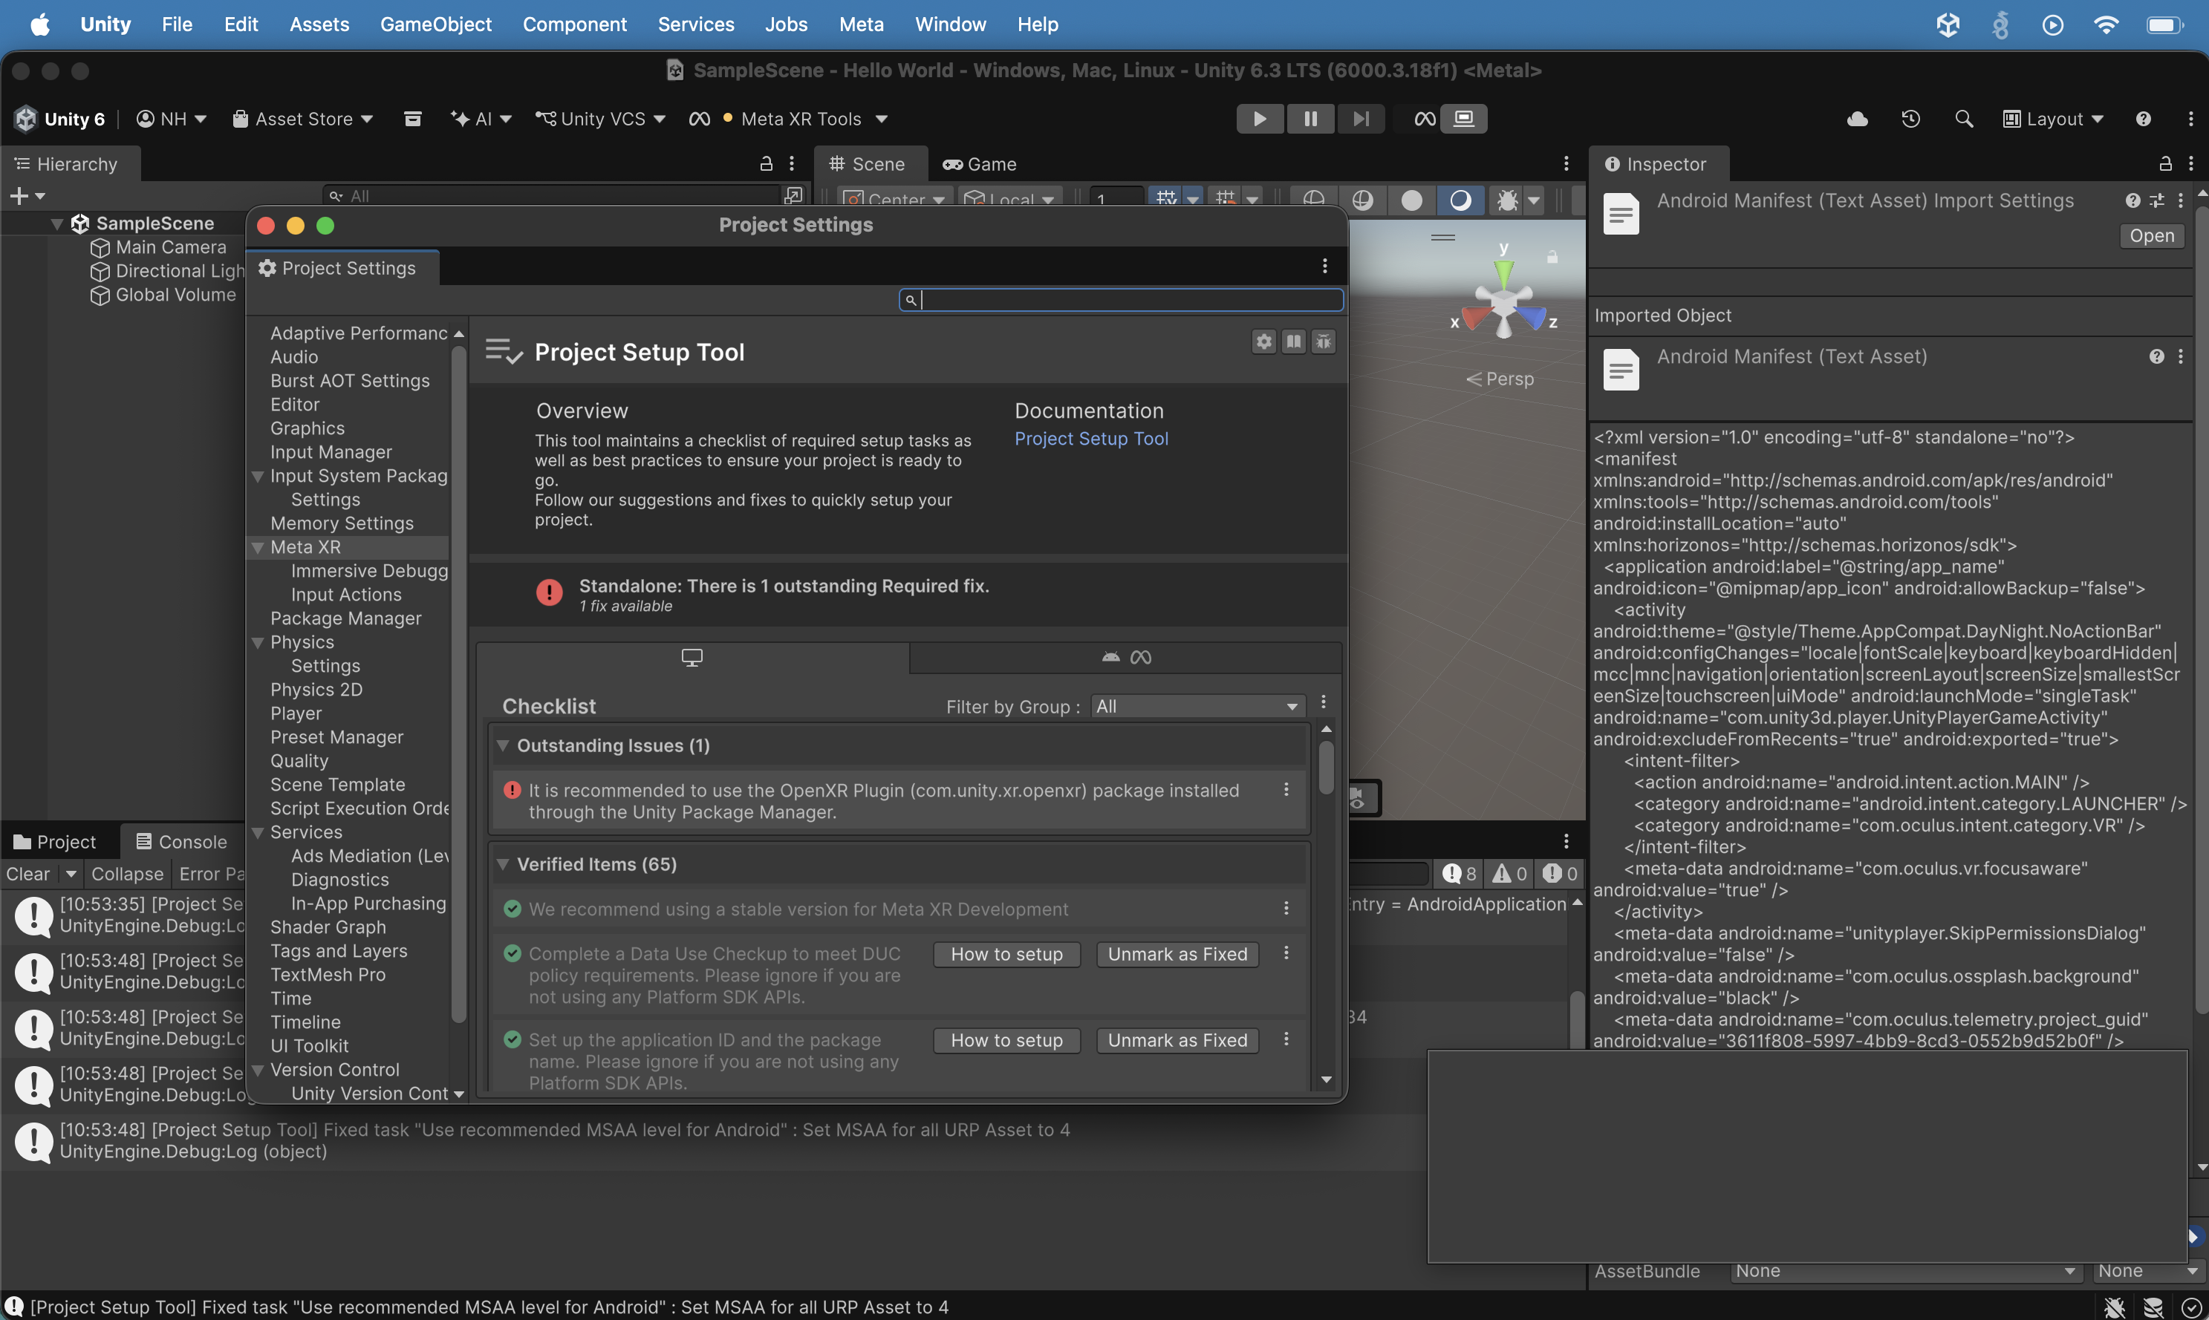Click the bug icon in Project Setup Tool header
Viewport: 2209px width, 1320px height.
[1323, 342]
